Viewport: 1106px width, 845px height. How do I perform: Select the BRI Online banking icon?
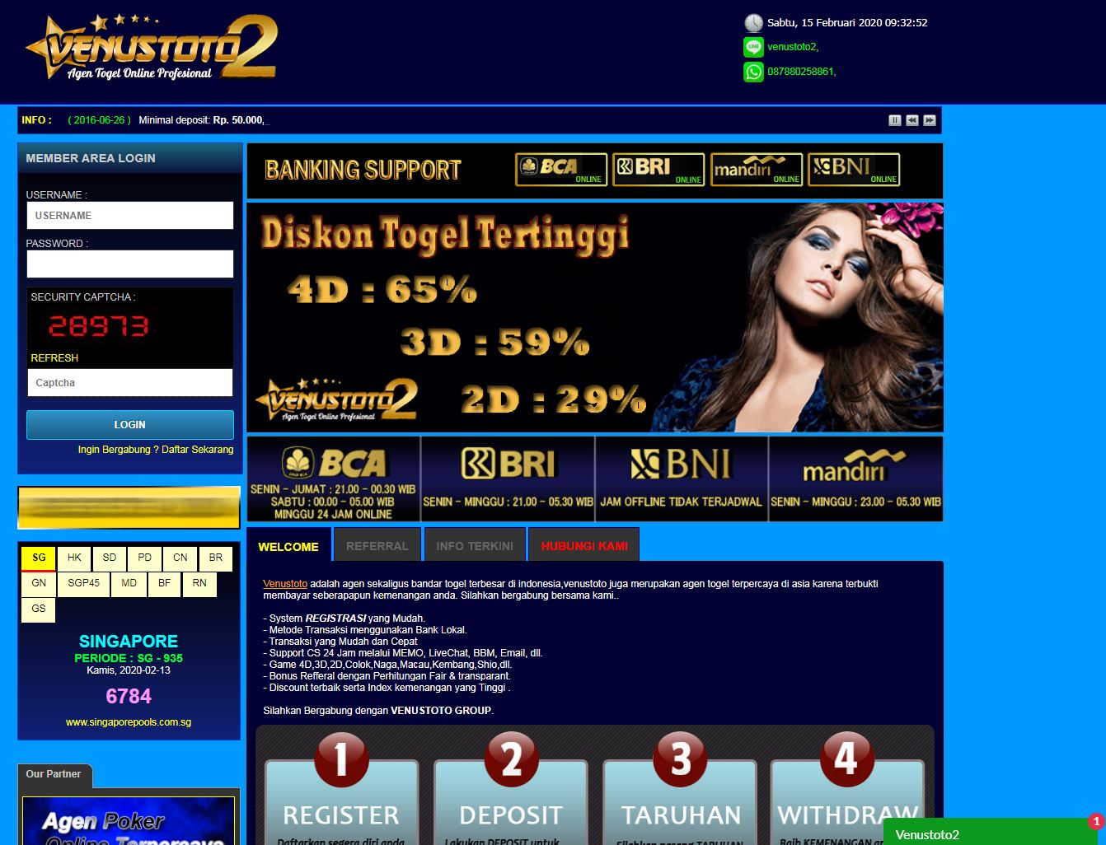click(x=658, y=170)
